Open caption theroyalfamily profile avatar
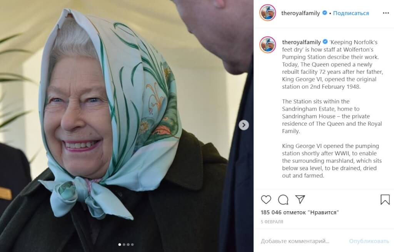394x252 pixels. tap(268, 45)
